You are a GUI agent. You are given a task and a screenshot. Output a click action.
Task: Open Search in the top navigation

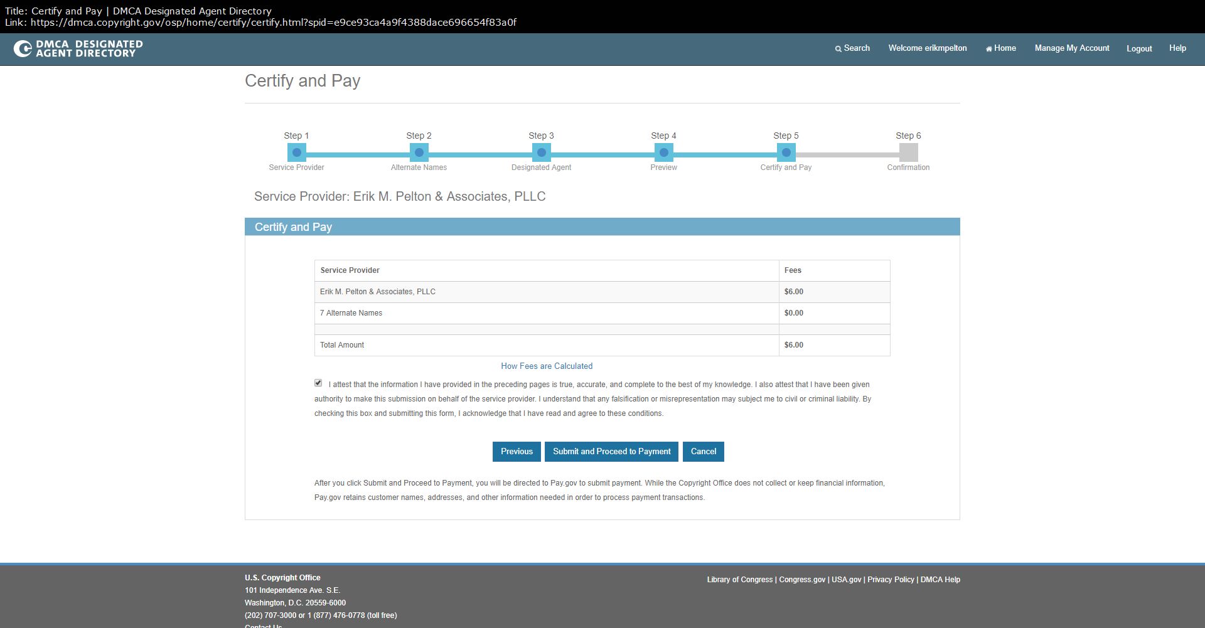852,48
